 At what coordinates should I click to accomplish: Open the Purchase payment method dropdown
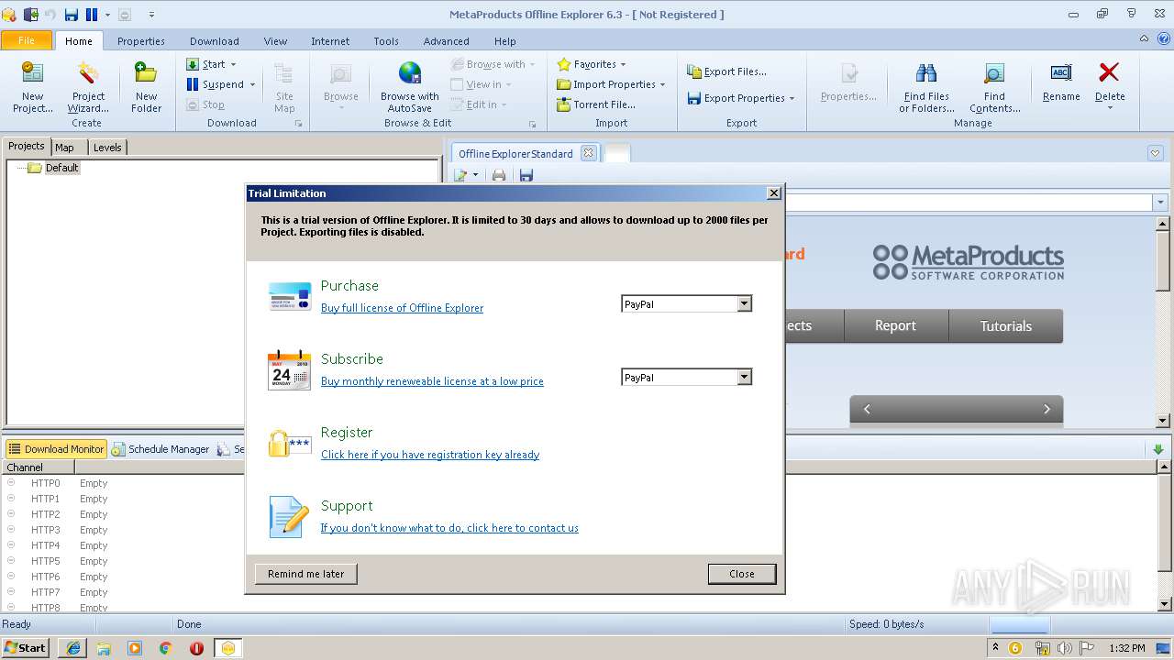click(745, 303)
